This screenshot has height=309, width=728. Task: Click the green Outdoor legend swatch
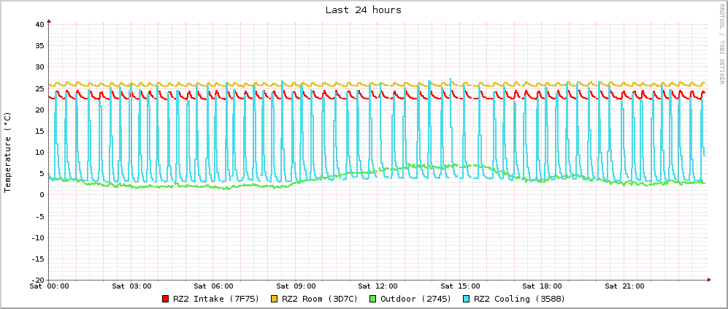[372, 299]
